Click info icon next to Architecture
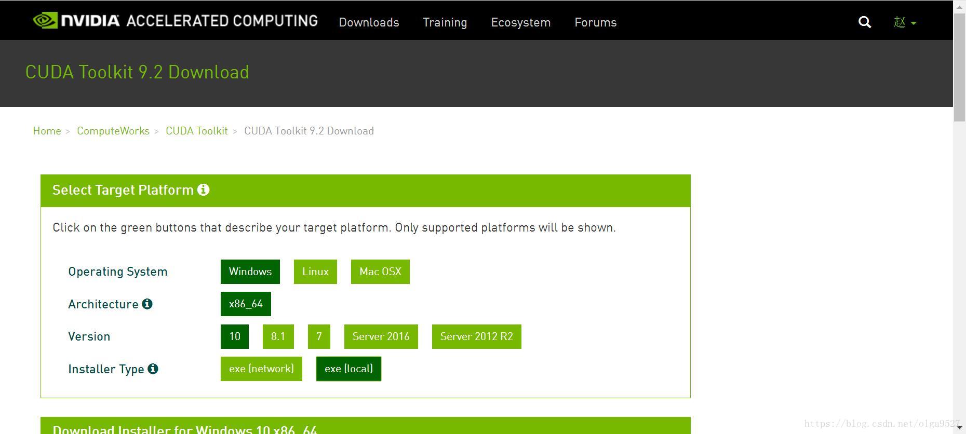The height and width of the screenshot is (434, 966). click(x=147, y=304)
